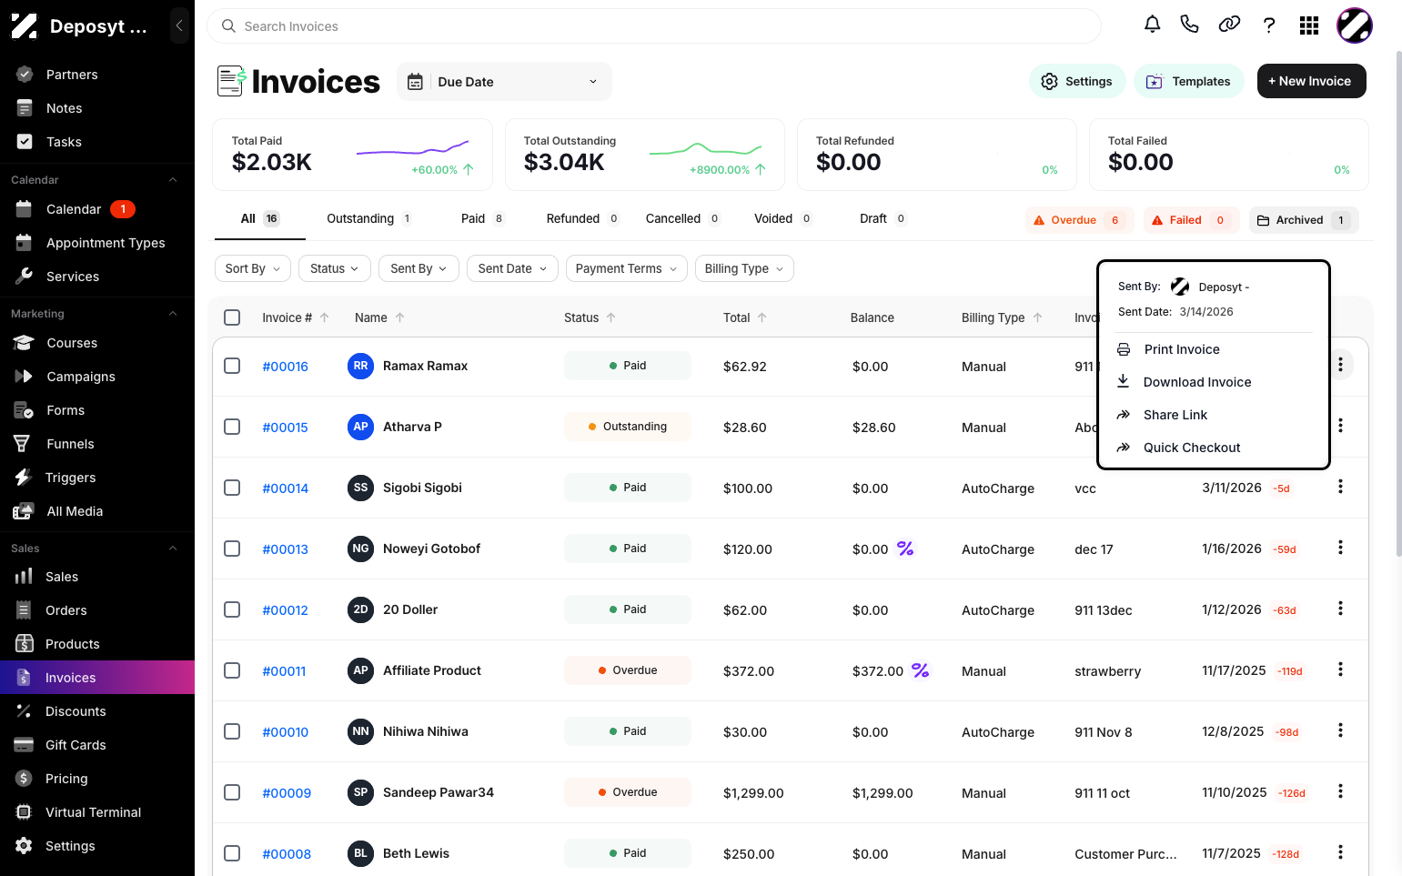The width and height of the screenshot is (1402, 876).
Task: Toggle the select-all header checkbox
Action: pyautogui.click(x=232, y=317)
